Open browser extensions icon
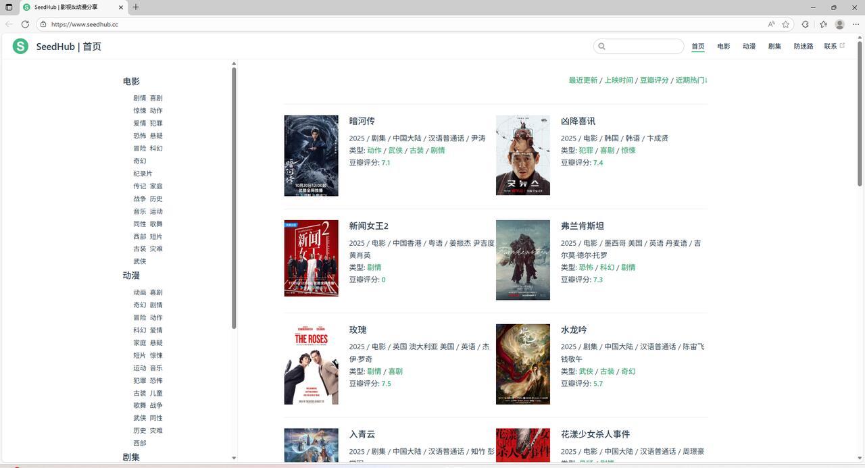Image resolution: width=865 pixels, height=468 pixels. 806,24
